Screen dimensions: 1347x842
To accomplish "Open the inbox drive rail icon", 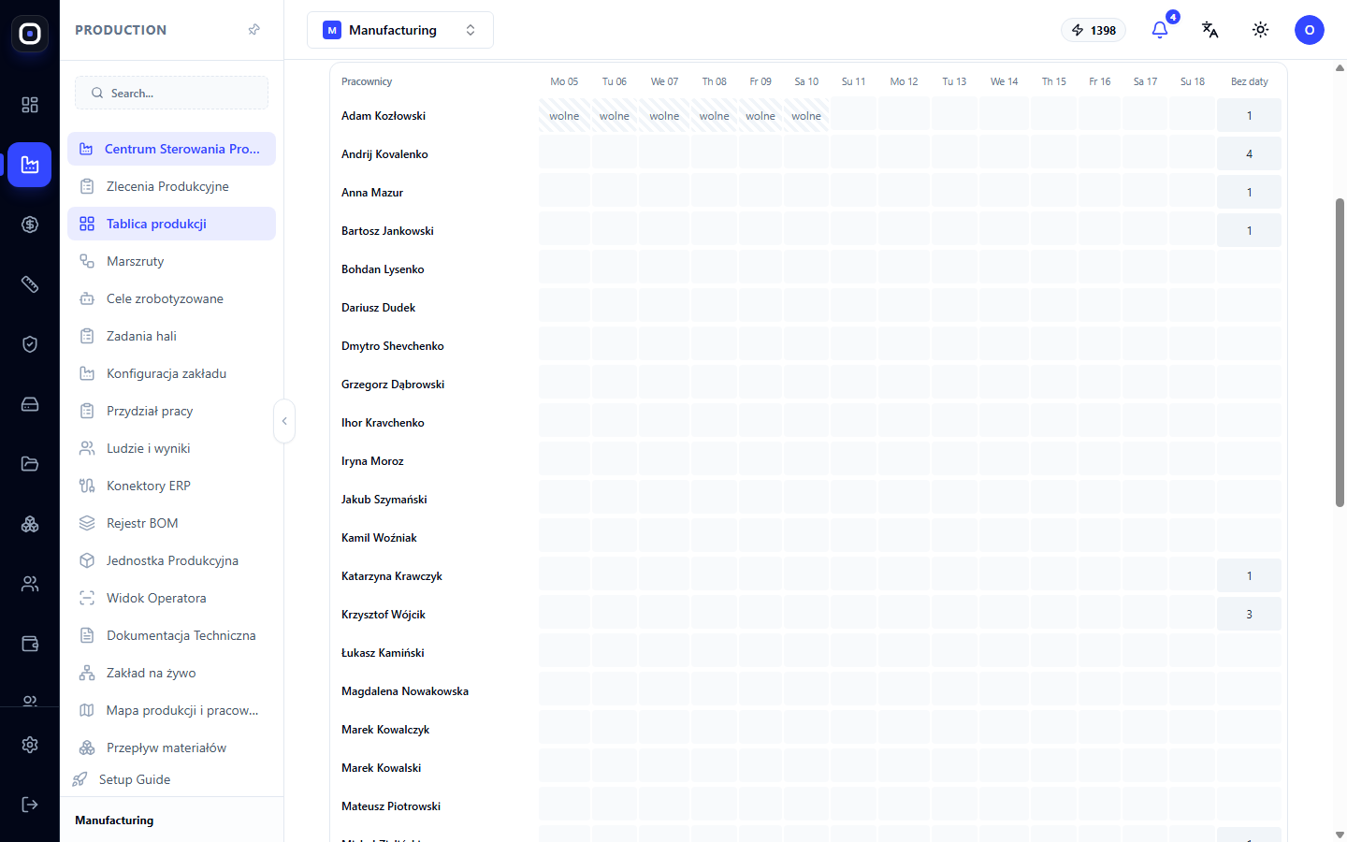I will tap(30, 404).
